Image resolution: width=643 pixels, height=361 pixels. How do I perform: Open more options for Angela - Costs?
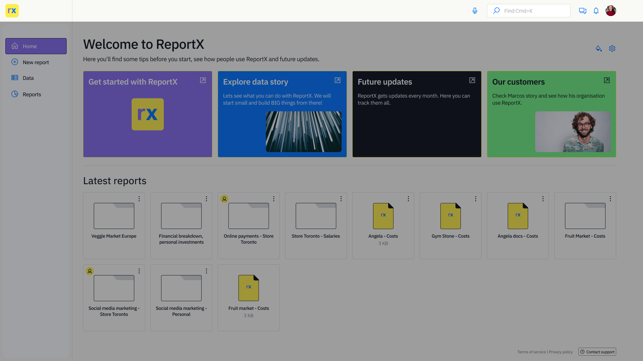click(x=409, y=199)
